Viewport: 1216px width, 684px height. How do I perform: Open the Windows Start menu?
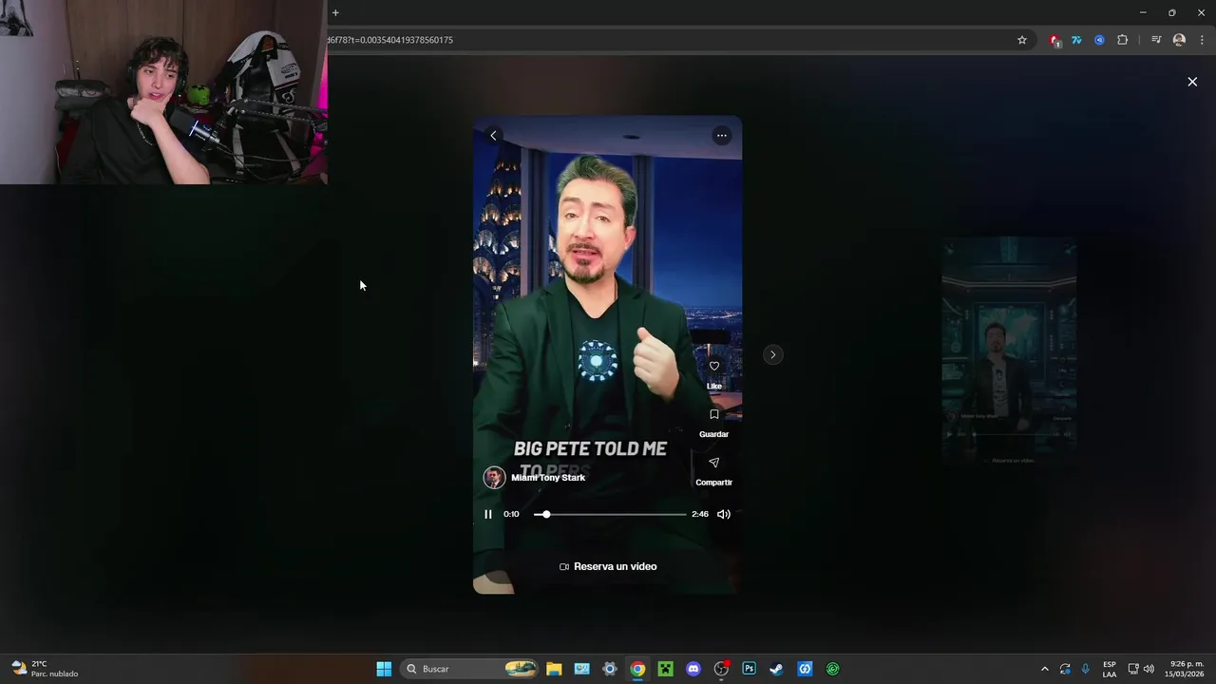(x=384, y=669)
